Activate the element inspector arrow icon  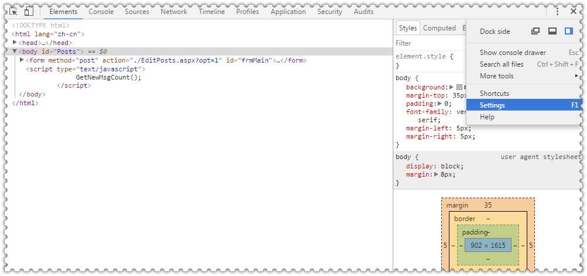click(13, 11)
